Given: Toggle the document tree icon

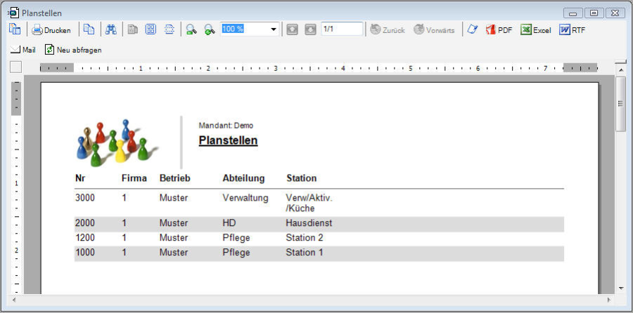Looking at the screenshot, I should (x=14, y=29).
